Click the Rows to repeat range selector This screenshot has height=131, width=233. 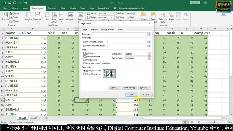point(149,41)
